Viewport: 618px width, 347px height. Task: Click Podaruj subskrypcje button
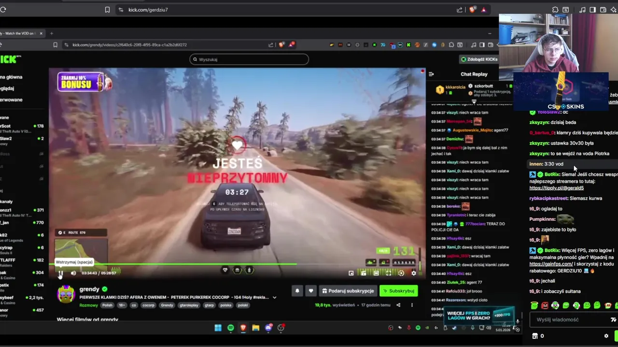point(348,291)
